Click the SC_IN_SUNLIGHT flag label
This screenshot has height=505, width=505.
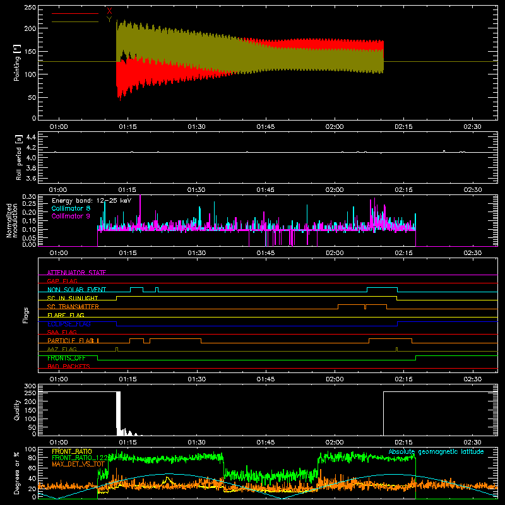coord(73,298)
